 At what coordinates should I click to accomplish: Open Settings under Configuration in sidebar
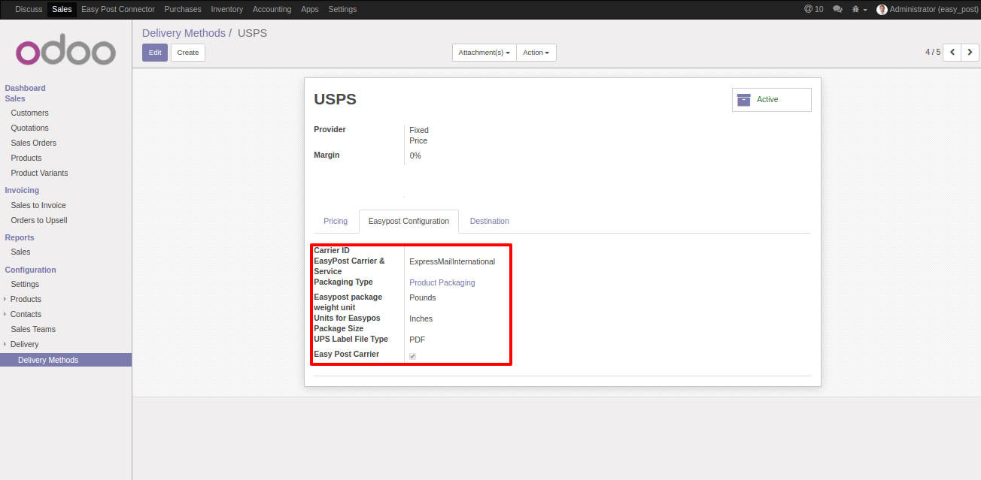25,284
